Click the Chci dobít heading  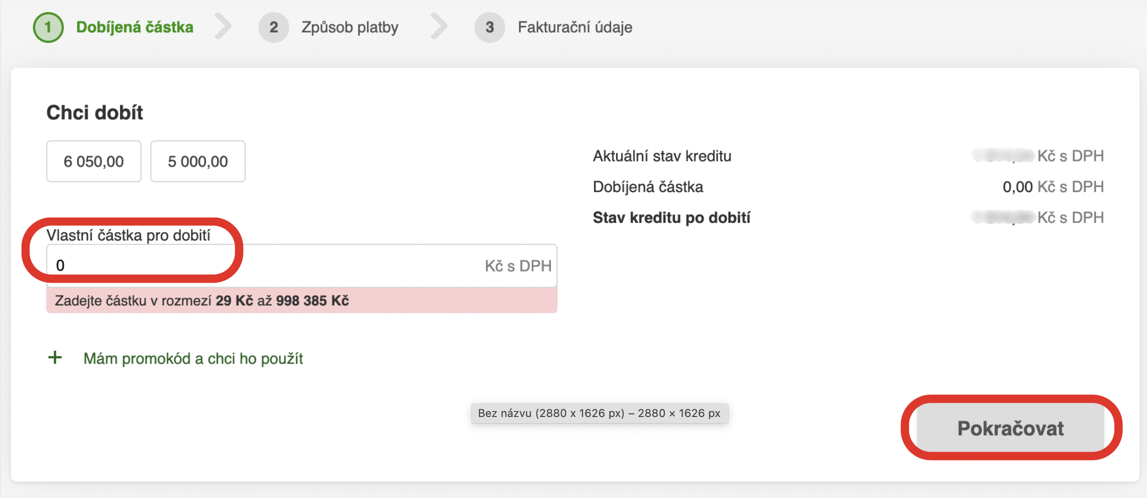94,112
